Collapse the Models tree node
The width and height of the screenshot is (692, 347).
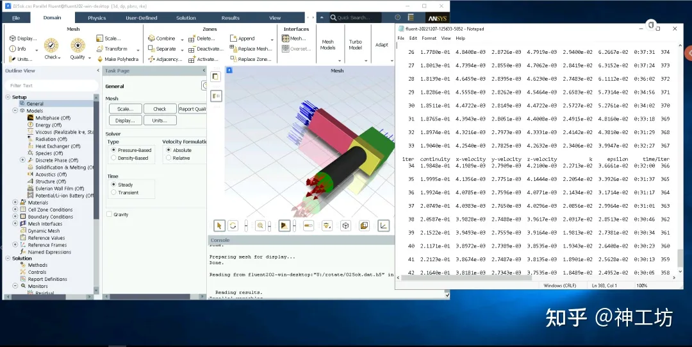click(15, 111)
